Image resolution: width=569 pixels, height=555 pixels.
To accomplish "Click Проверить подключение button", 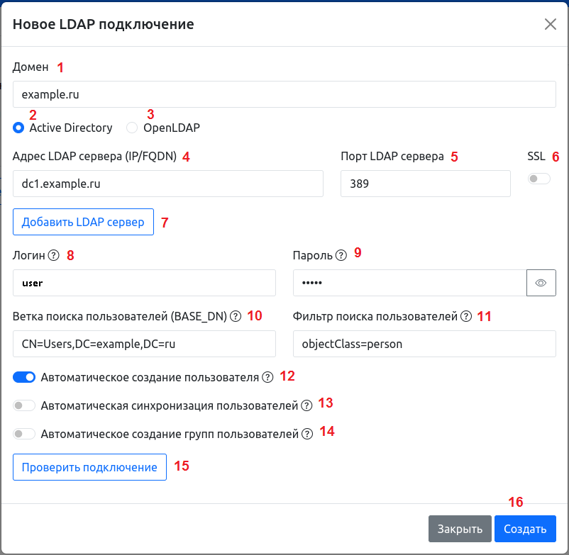I will pos(89,467).
